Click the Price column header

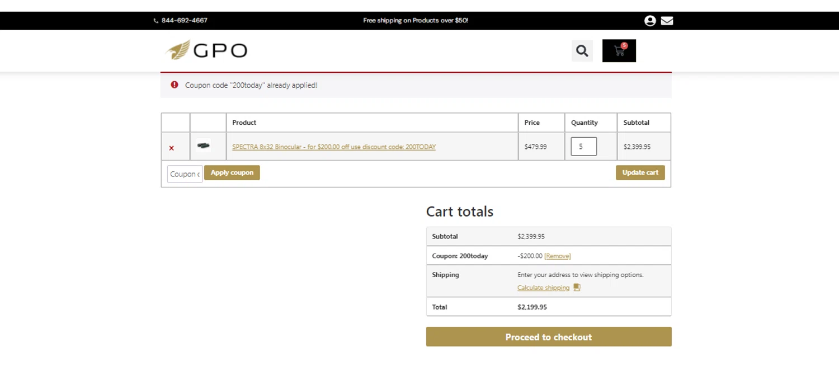coord(532,123)
